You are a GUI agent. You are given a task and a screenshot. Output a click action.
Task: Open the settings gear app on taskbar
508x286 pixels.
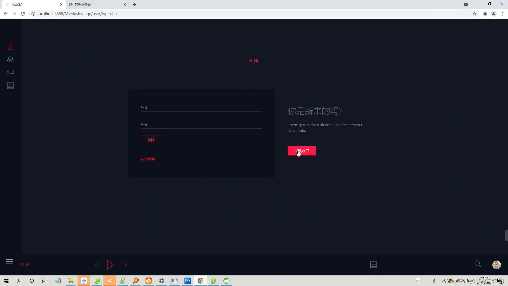click(x=161, y=281)
